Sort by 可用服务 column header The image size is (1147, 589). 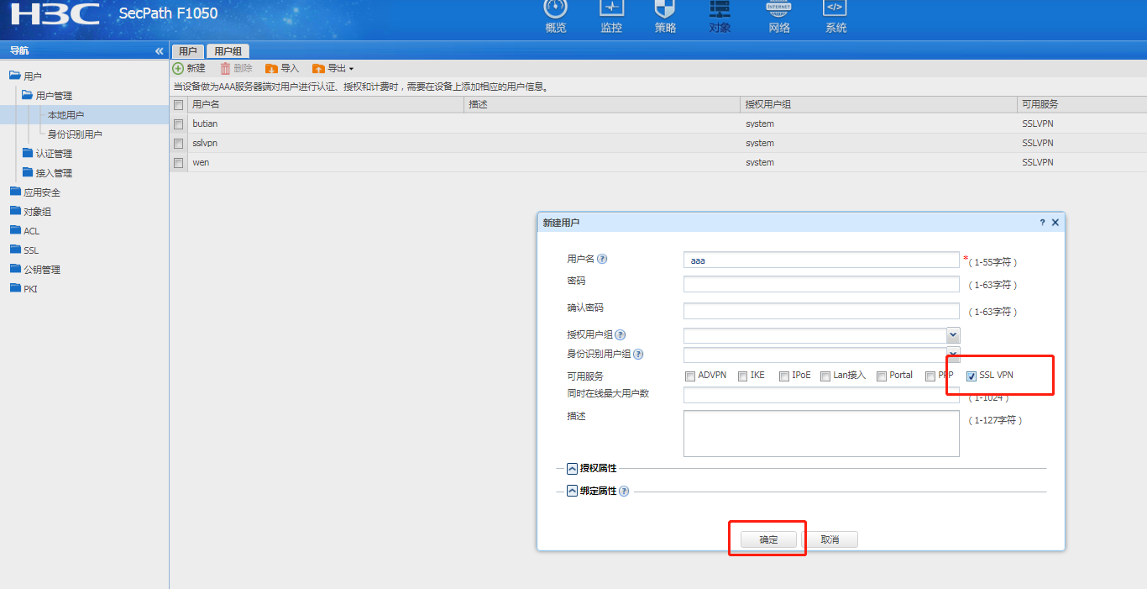(x=1082, y=105)
